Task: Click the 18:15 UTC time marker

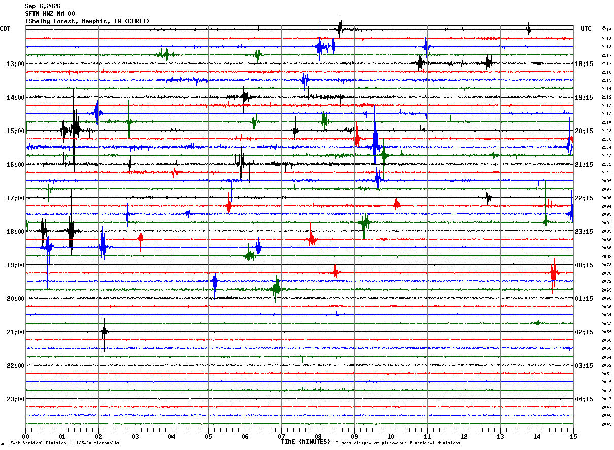Action: [x=584, y=64]
